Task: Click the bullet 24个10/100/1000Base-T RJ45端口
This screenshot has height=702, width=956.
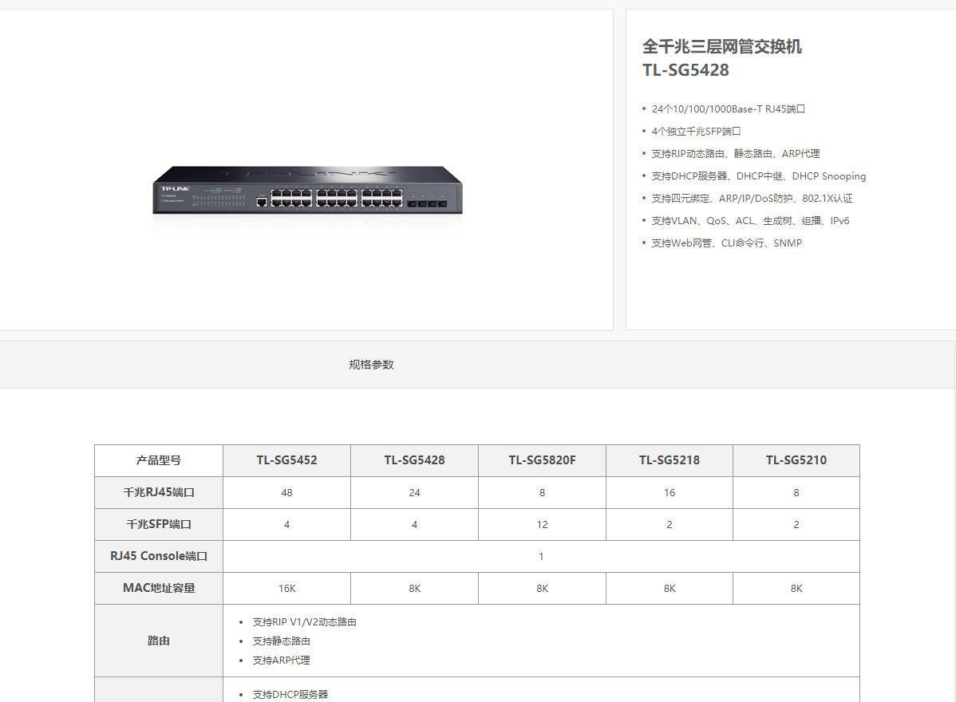Action: click(x=728, y=109)
